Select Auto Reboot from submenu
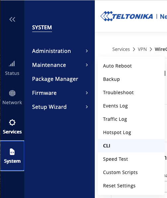This screenshot has height=198, width=167. point(131,66)
